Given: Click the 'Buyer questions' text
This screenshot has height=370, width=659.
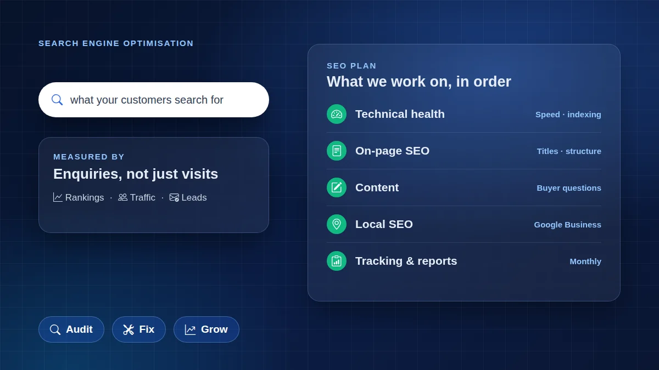Looking at the screenshot, I should [x=569, y=188].
